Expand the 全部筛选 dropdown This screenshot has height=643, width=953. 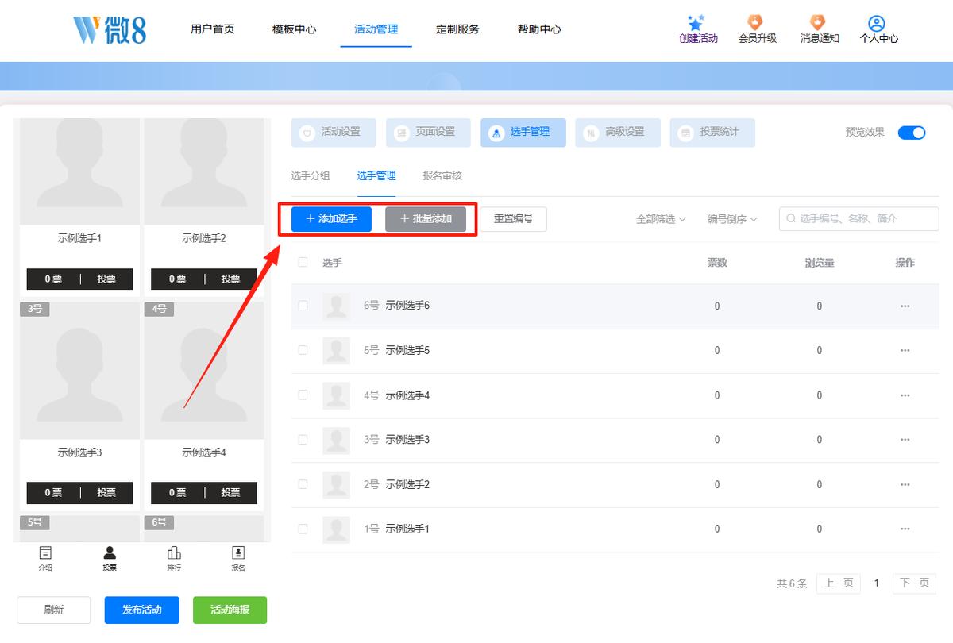661,219
